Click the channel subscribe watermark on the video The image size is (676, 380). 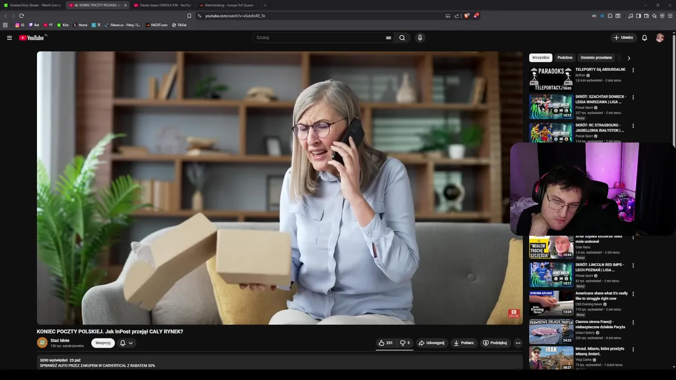(514, 313)
